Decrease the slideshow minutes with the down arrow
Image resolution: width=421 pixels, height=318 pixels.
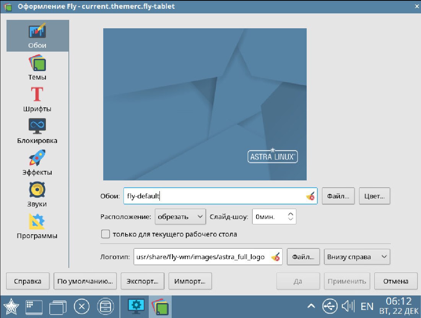click(x=291, y=219)
